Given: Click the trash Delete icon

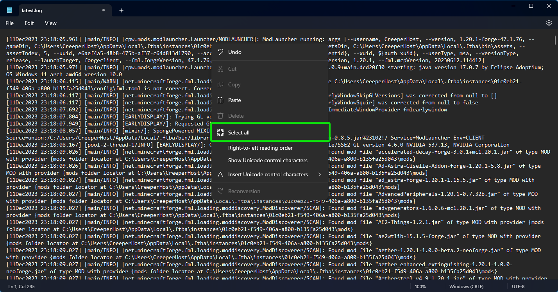Looking at the screenshot, I should pyautogui.click(x=220, y=116).
